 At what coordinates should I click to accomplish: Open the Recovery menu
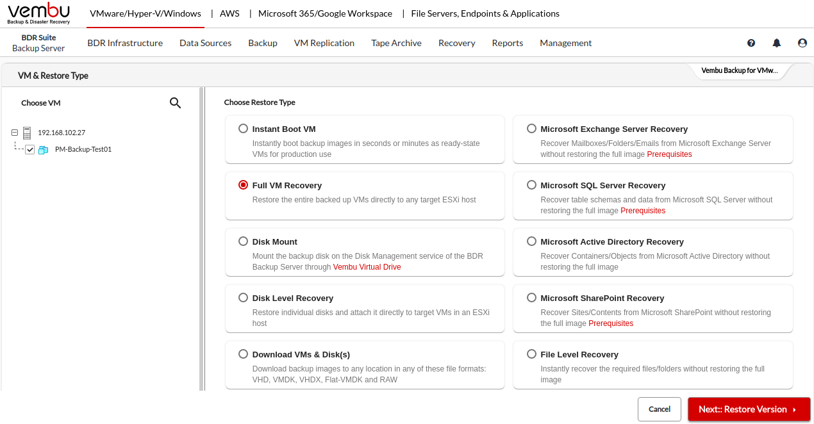(456, 43)
